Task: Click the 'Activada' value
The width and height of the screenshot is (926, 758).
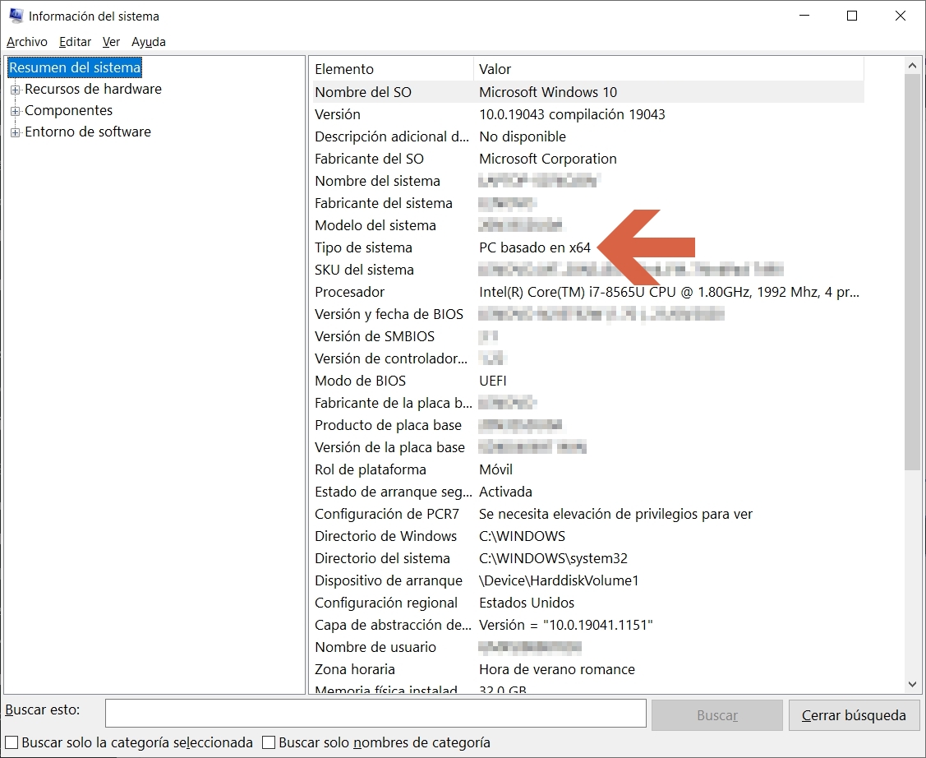Action: click(x=505, y=492)
